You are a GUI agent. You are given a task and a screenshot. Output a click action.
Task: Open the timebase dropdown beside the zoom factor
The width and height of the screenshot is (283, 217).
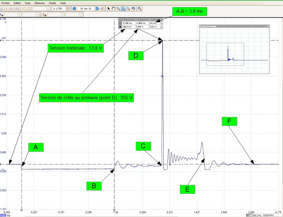pyautogui.click(x=48, y=9)
